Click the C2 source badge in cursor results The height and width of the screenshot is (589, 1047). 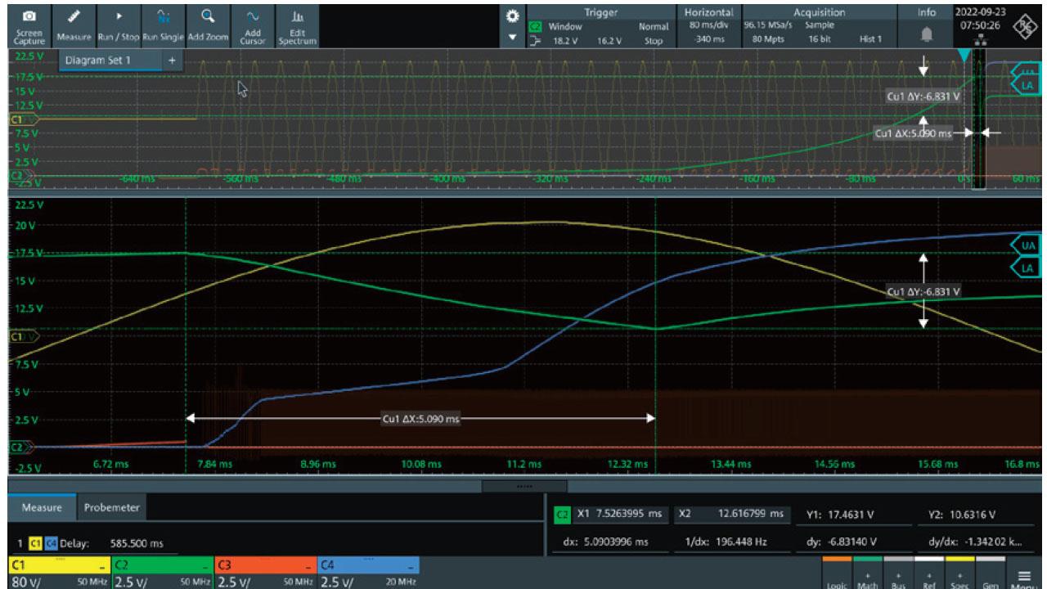click(x=561, y=515)
